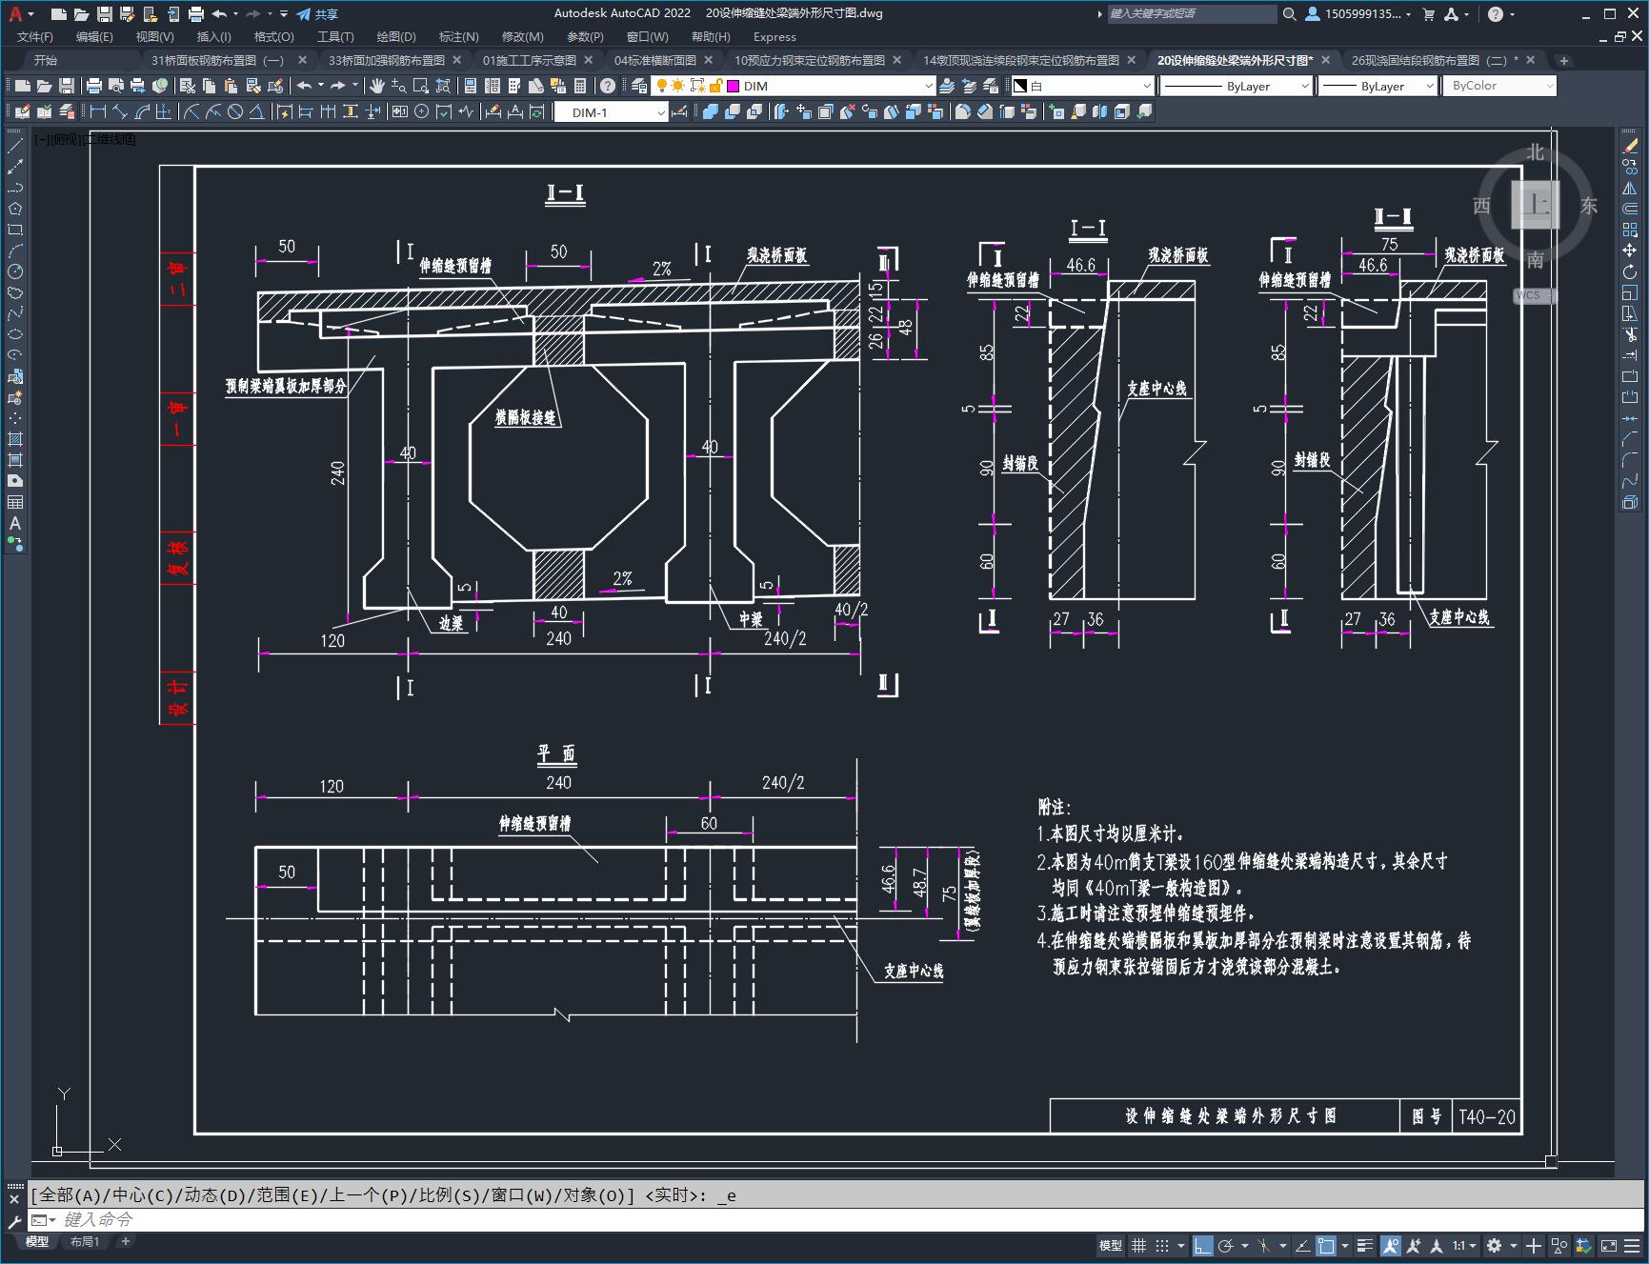
Task: Click the Linear dimension tool
Action: coord(98,112)
